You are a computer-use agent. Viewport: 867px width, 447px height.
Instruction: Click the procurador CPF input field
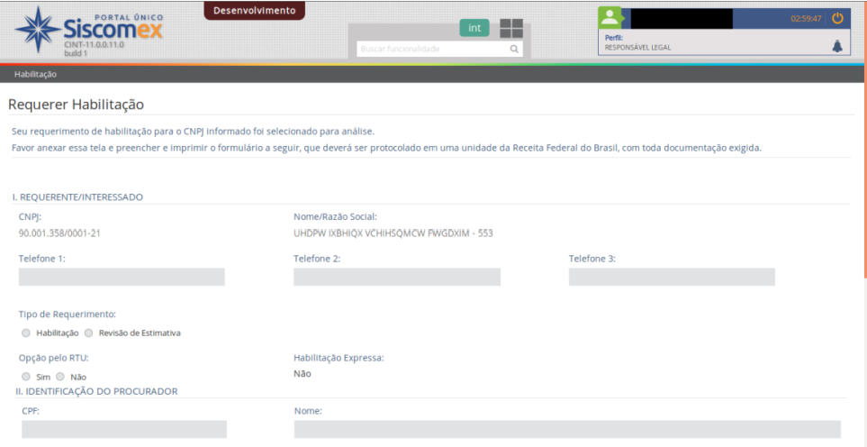[124, 429]
